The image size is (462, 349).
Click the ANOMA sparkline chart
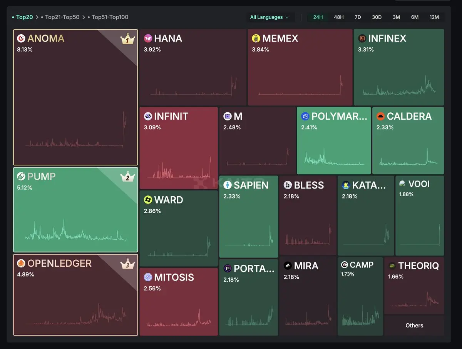click(76, 130)
